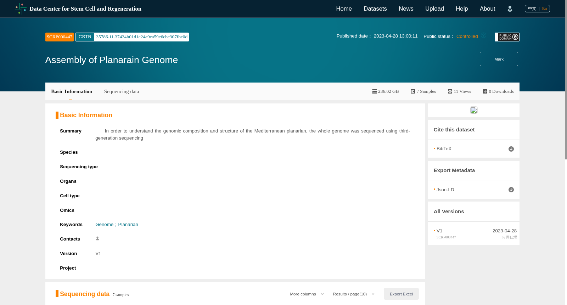The width and height of the screenshot is (567, 305).
Task: Click the 0 Downloads icon
Action: 485,91
